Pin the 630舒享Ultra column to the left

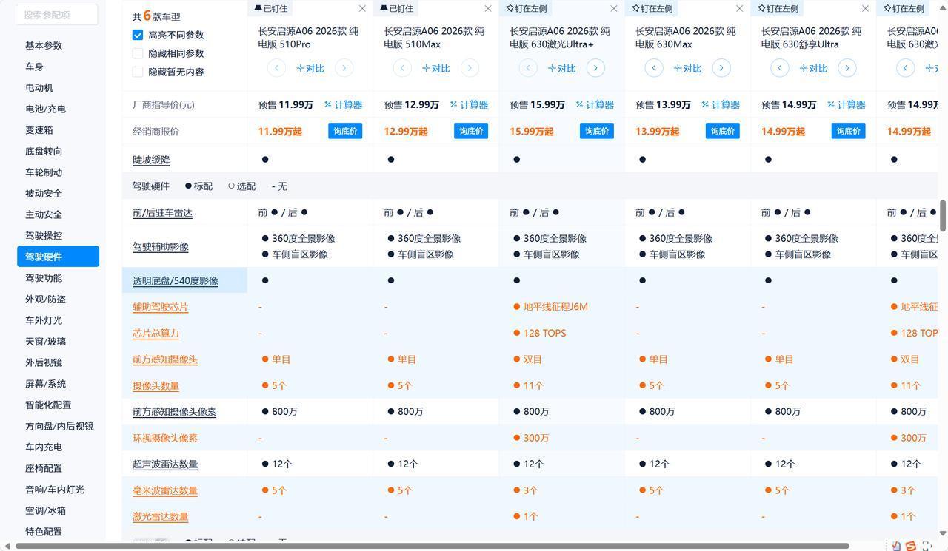[x=778, y=9]
